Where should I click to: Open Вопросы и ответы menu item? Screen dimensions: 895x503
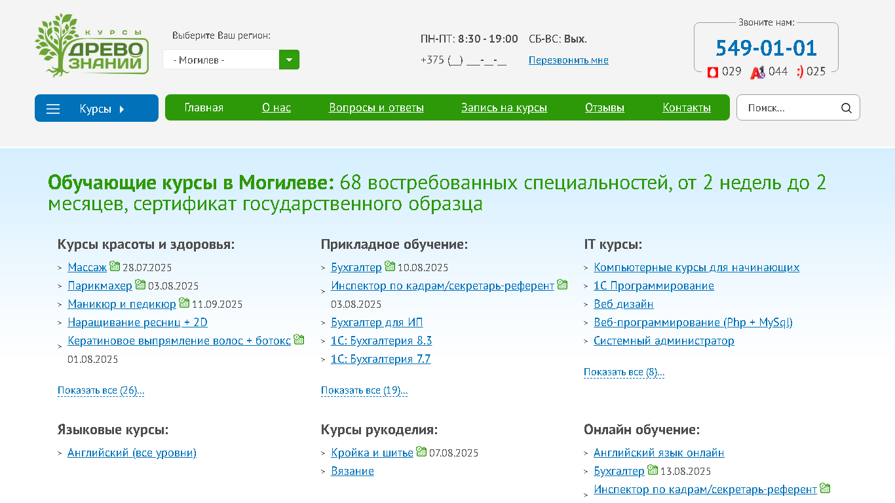376,107
